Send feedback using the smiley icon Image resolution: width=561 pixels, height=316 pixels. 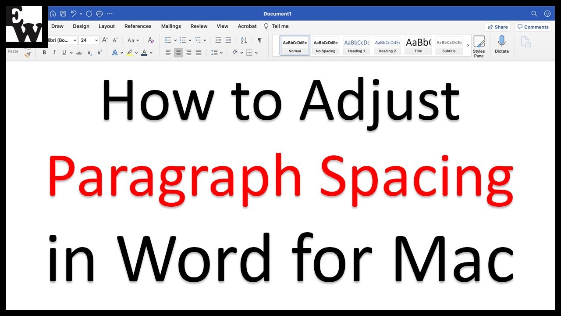coord(547,14)
